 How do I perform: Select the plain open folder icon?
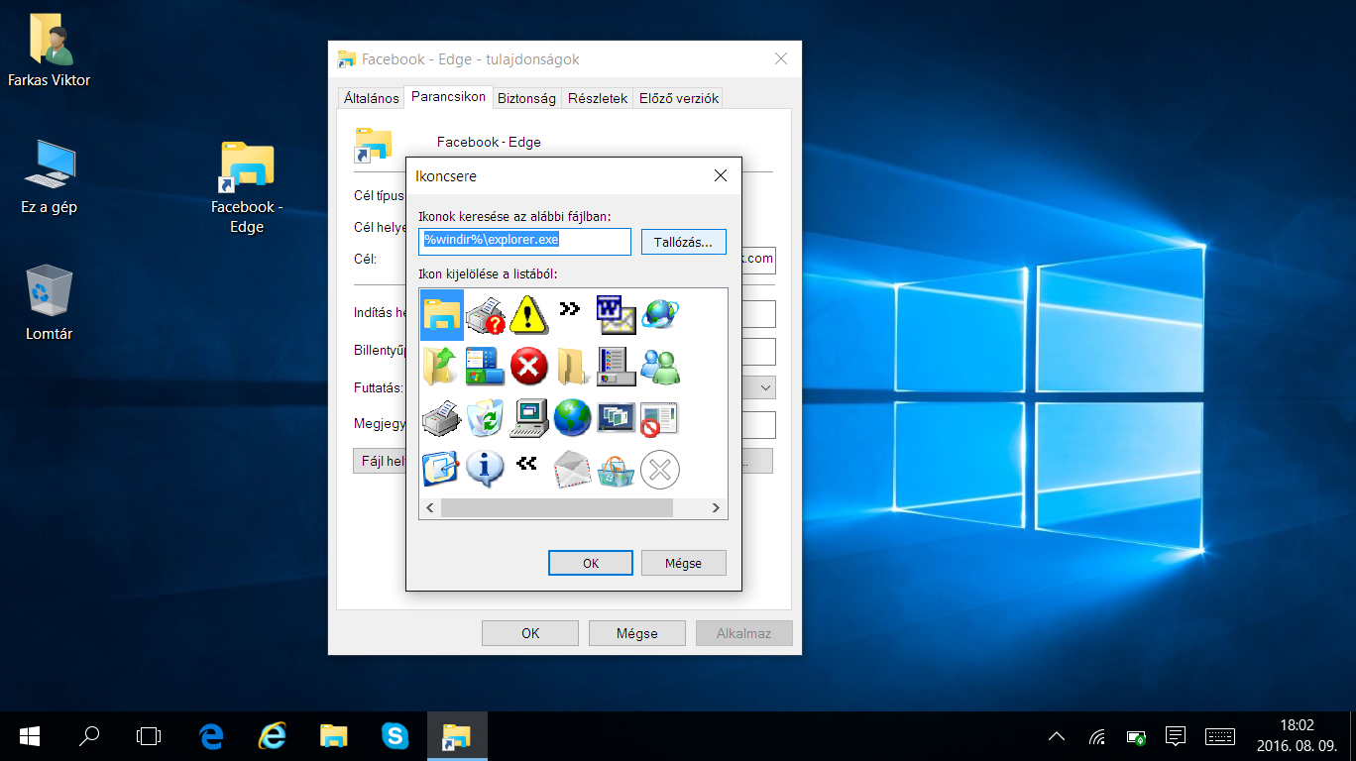point(572,366)
